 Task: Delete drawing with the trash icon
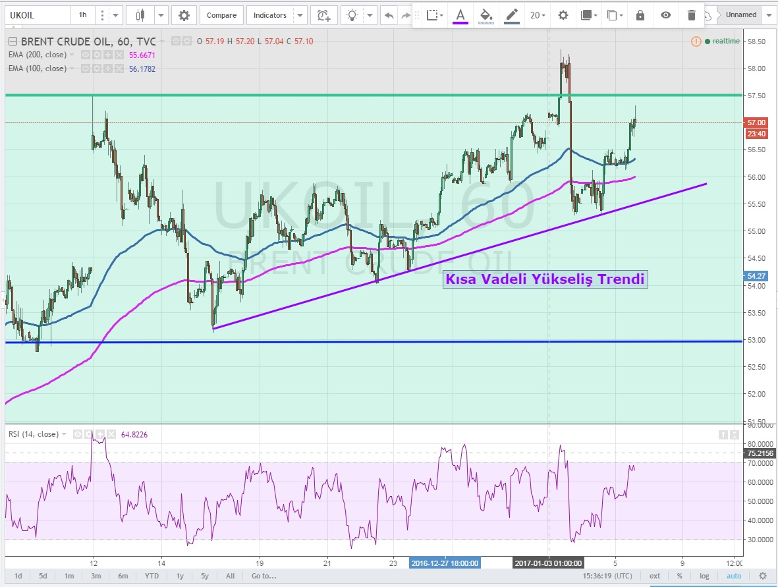[x=691, y=15]
